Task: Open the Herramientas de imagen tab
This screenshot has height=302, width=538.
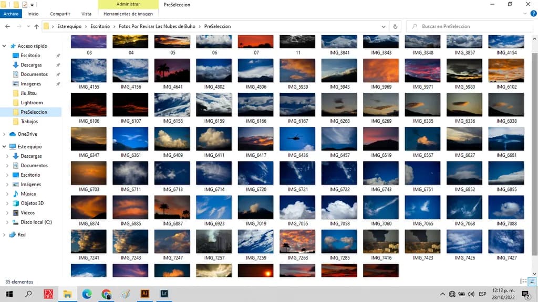Action: 128,14
